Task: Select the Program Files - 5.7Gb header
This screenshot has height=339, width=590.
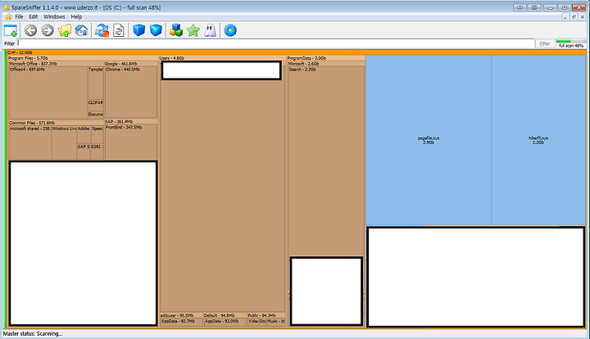Action: [83, 58]
